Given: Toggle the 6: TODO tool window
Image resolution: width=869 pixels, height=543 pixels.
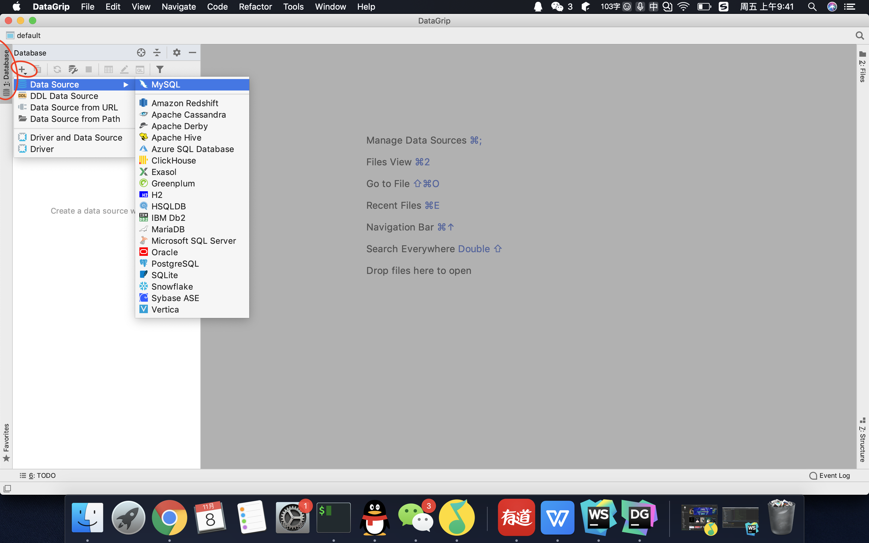Looking at the screenshot, I should point(38,475).
